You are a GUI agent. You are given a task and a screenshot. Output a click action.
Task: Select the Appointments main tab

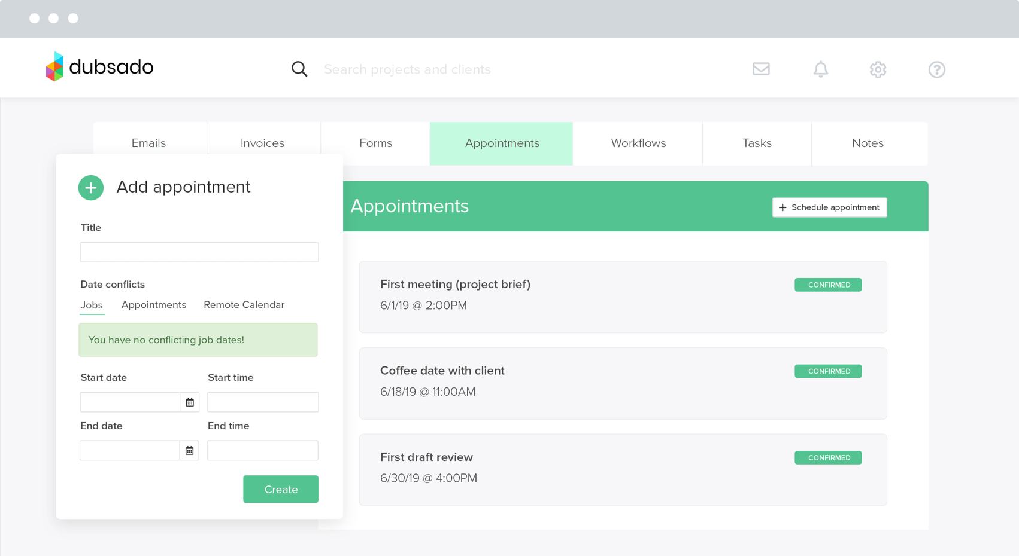point(502,143)
